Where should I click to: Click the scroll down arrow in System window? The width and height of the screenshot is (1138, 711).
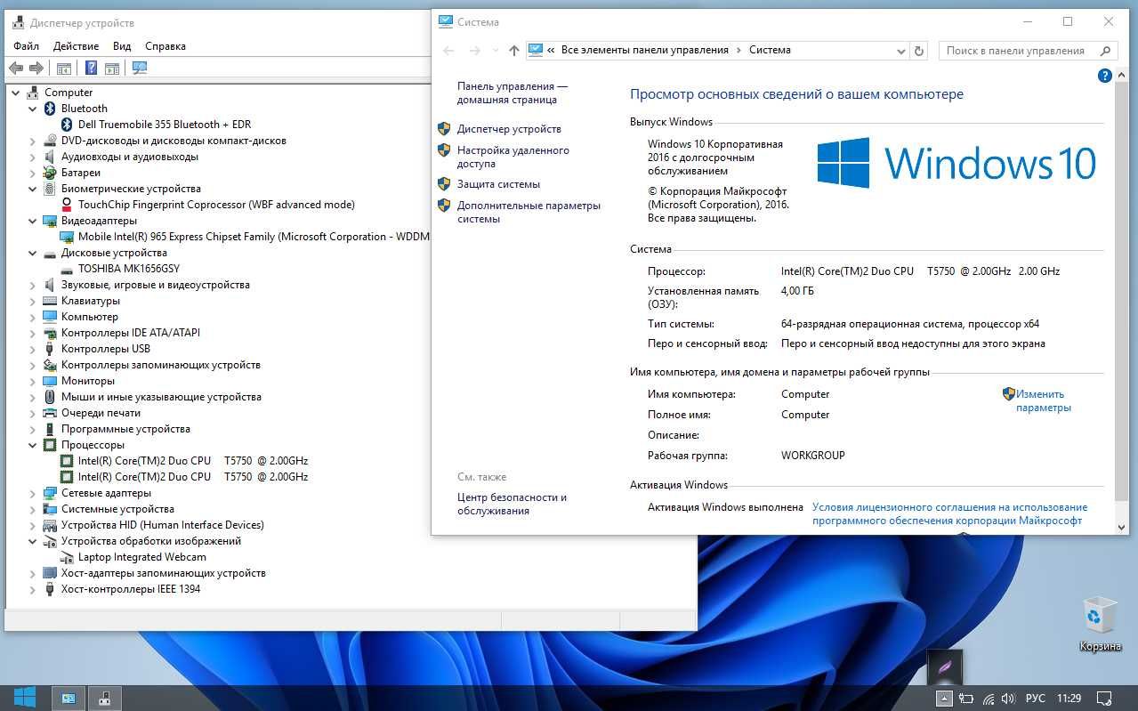click(1121, 527)
